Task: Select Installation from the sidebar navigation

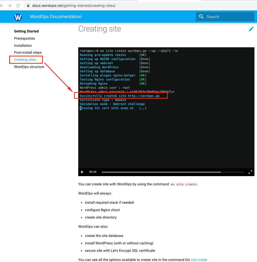Action: coord(23,45)
